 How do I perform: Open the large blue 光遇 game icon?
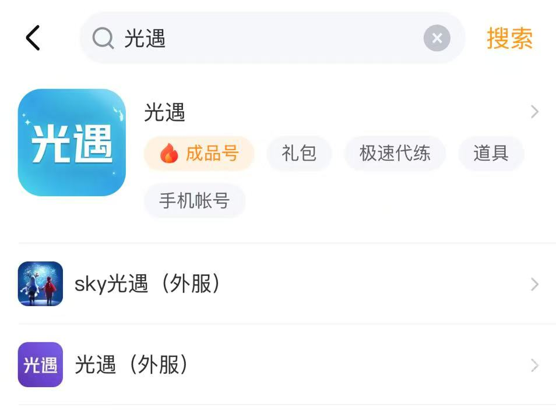point(72,143)
